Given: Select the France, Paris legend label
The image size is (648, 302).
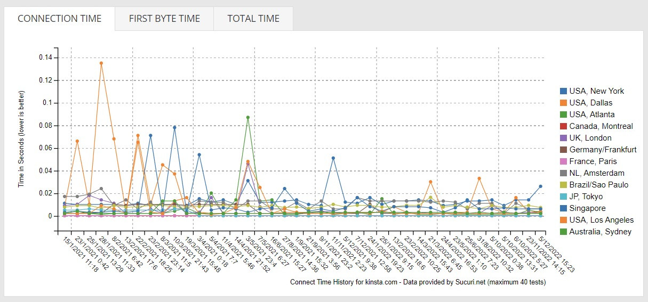Looking at the screenshot, I should (x=593, y=161).
